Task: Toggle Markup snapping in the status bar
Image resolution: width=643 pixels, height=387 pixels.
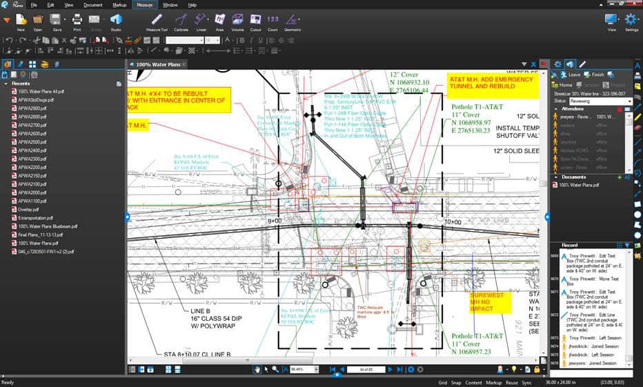Action: [x=494, y=382]
